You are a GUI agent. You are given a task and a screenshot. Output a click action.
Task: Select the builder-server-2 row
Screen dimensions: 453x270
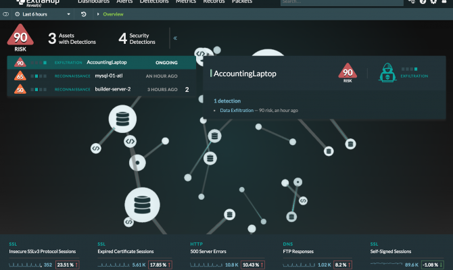[101, 89]
